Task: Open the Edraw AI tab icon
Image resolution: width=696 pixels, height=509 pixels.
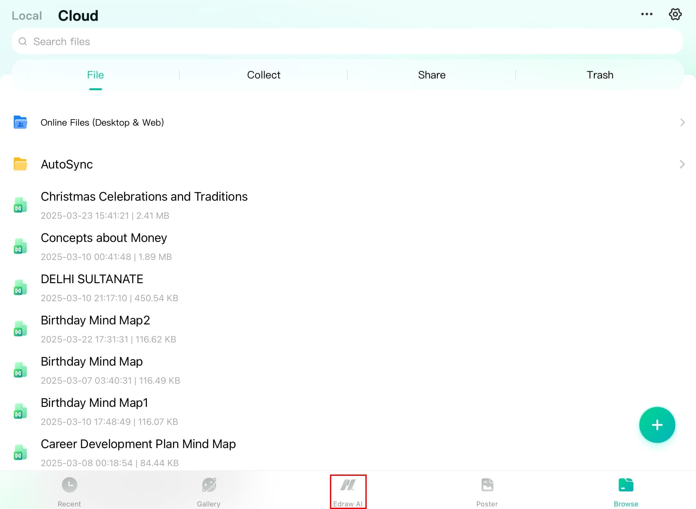Action: [348, 485]
